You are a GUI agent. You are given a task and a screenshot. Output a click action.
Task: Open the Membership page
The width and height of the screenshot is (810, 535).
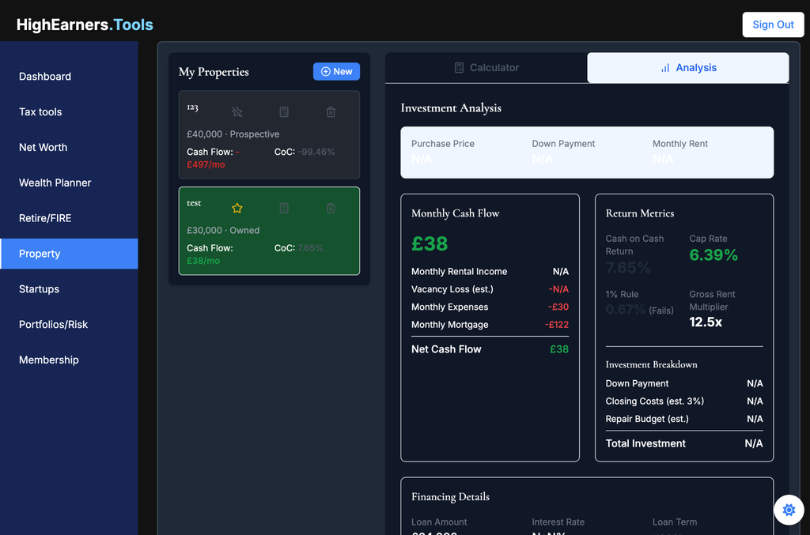[x=49, y=360]
